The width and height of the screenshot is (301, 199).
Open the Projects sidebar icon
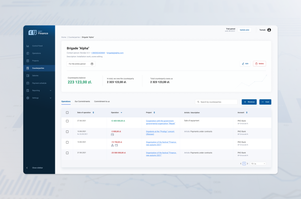[28, 61]
